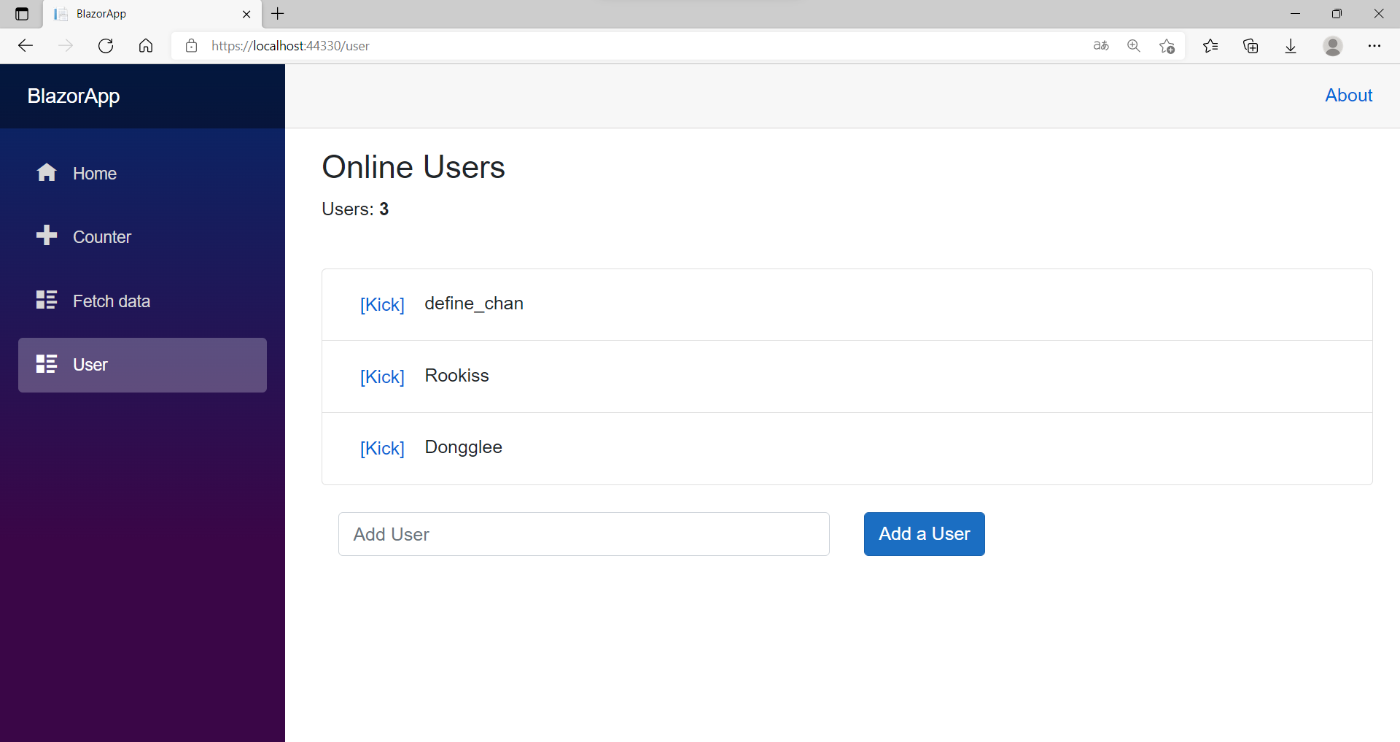Screen dimensions: 1400x742
Task: Click the zoom magnifier icon in address bar
Action: click(x=1134, y=45)
